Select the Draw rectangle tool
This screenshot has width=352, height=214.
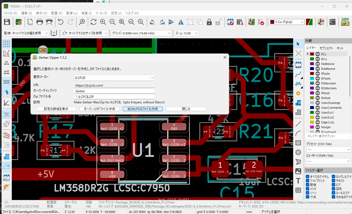click(x=298, y=143)
